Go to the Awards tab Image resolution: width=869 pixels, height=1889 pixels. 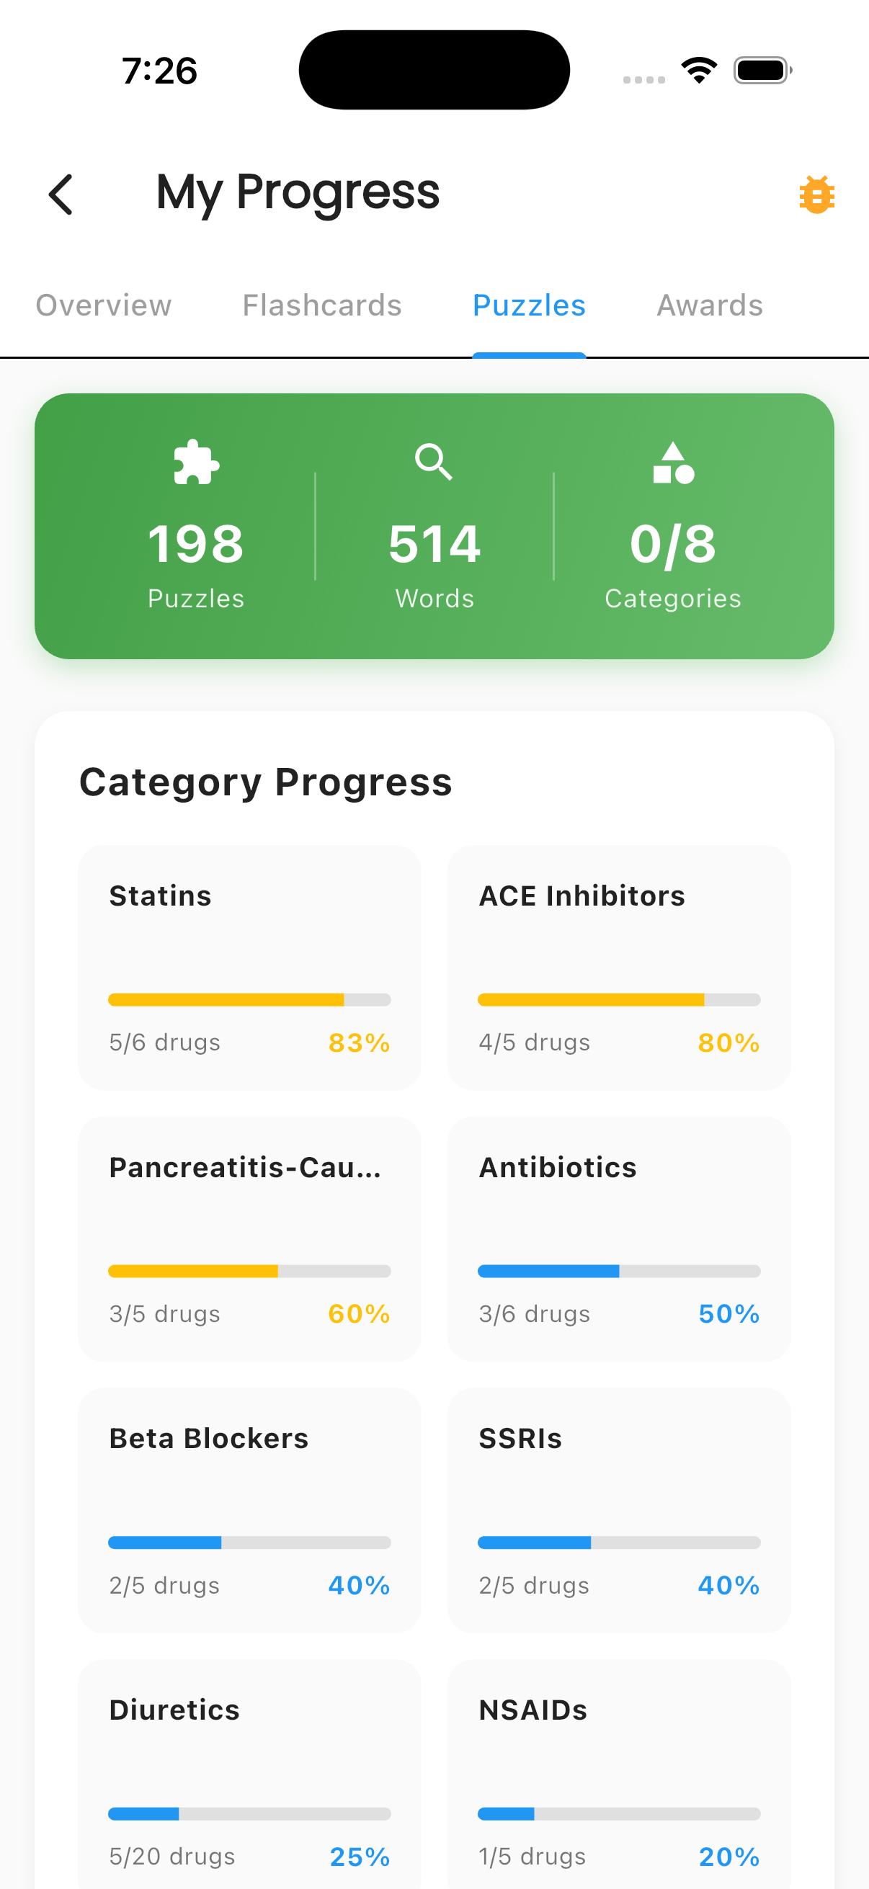click(x=709, y=305)
